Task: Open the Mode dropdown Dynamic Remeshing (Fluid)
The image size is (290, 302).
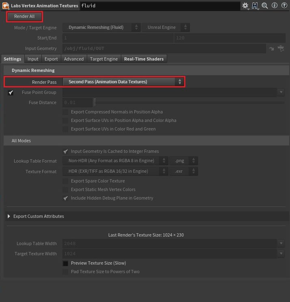Action: click(x=101, y=27)
